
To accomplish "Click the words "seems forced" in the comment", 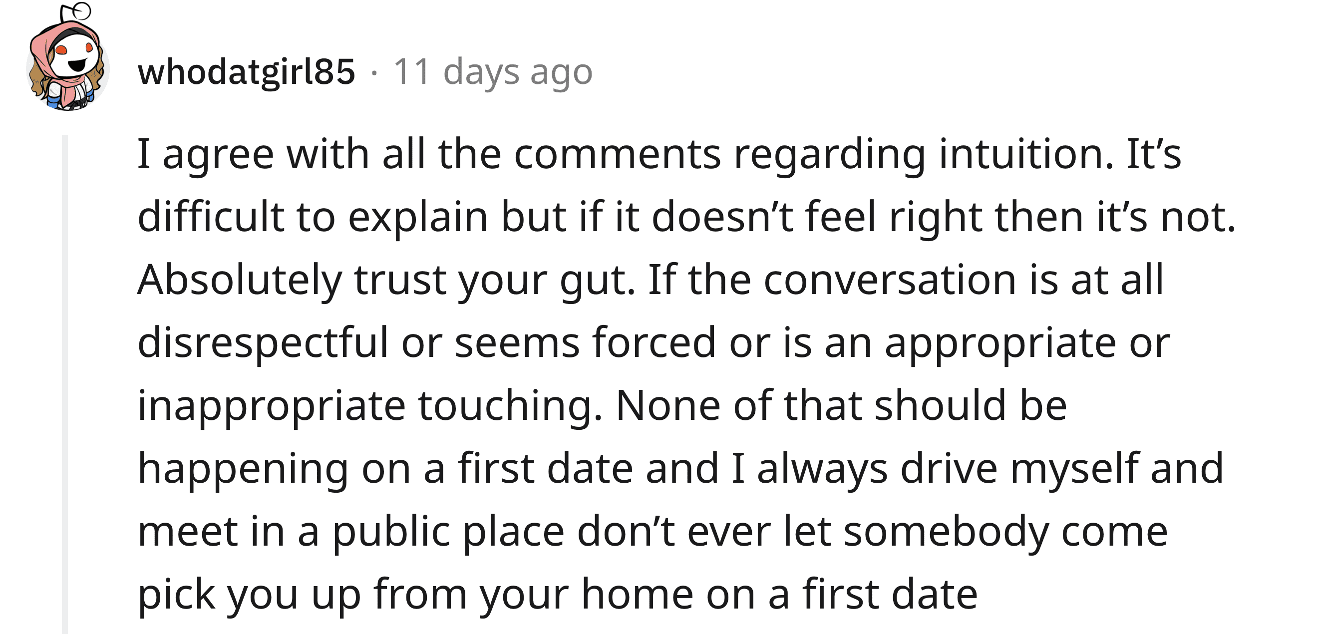I will (585, 343).
